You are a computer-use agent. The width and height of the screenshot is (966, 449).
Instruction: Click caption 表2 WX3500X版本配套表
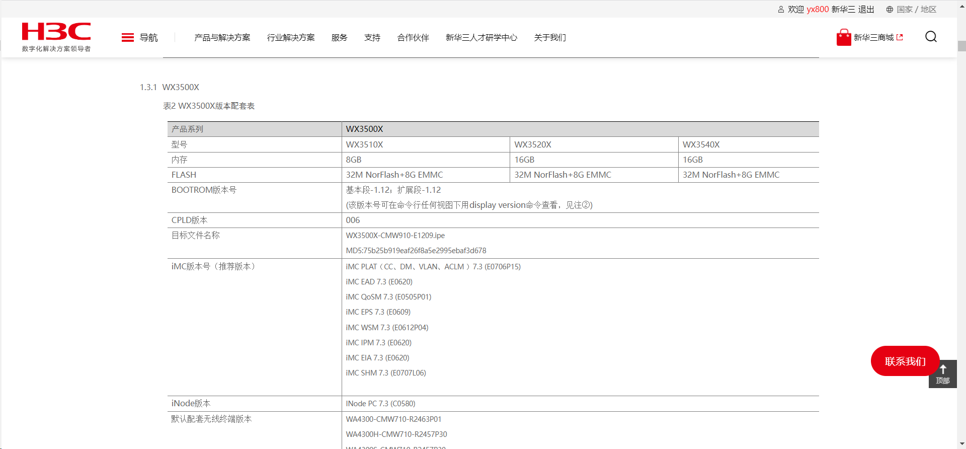(209, 106)
